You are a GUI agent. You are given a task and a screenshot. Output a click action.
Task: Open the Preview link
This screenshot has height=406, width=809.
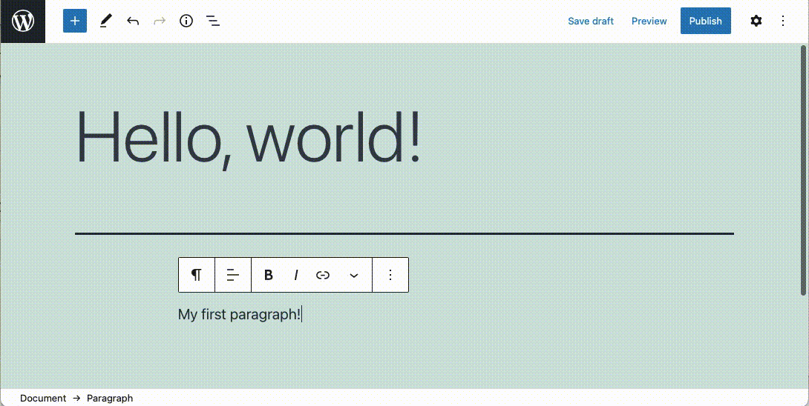pyautogui.click(x=649, y=21)
